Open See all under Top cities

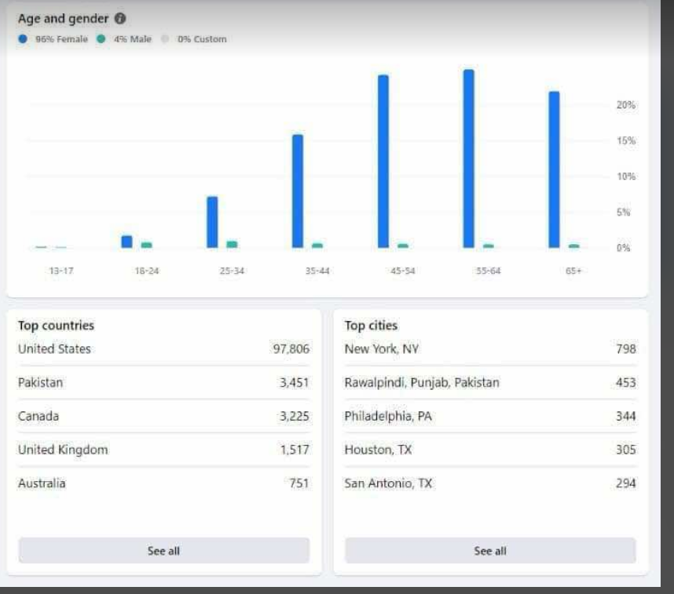coord(490,551)
